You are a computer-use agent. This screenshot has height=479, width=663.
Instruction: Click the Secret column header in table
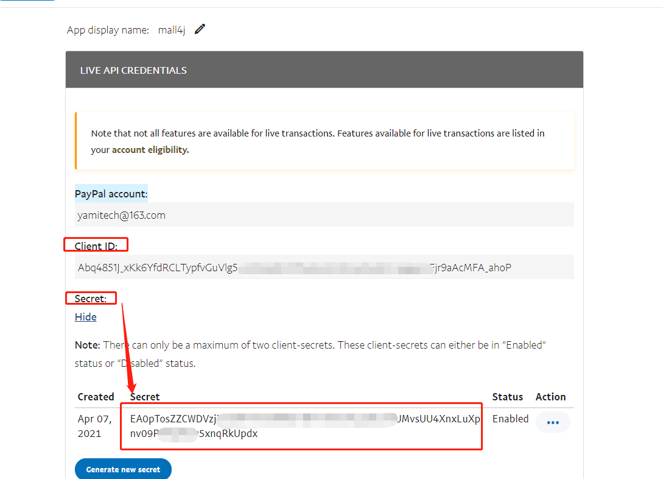145,397
